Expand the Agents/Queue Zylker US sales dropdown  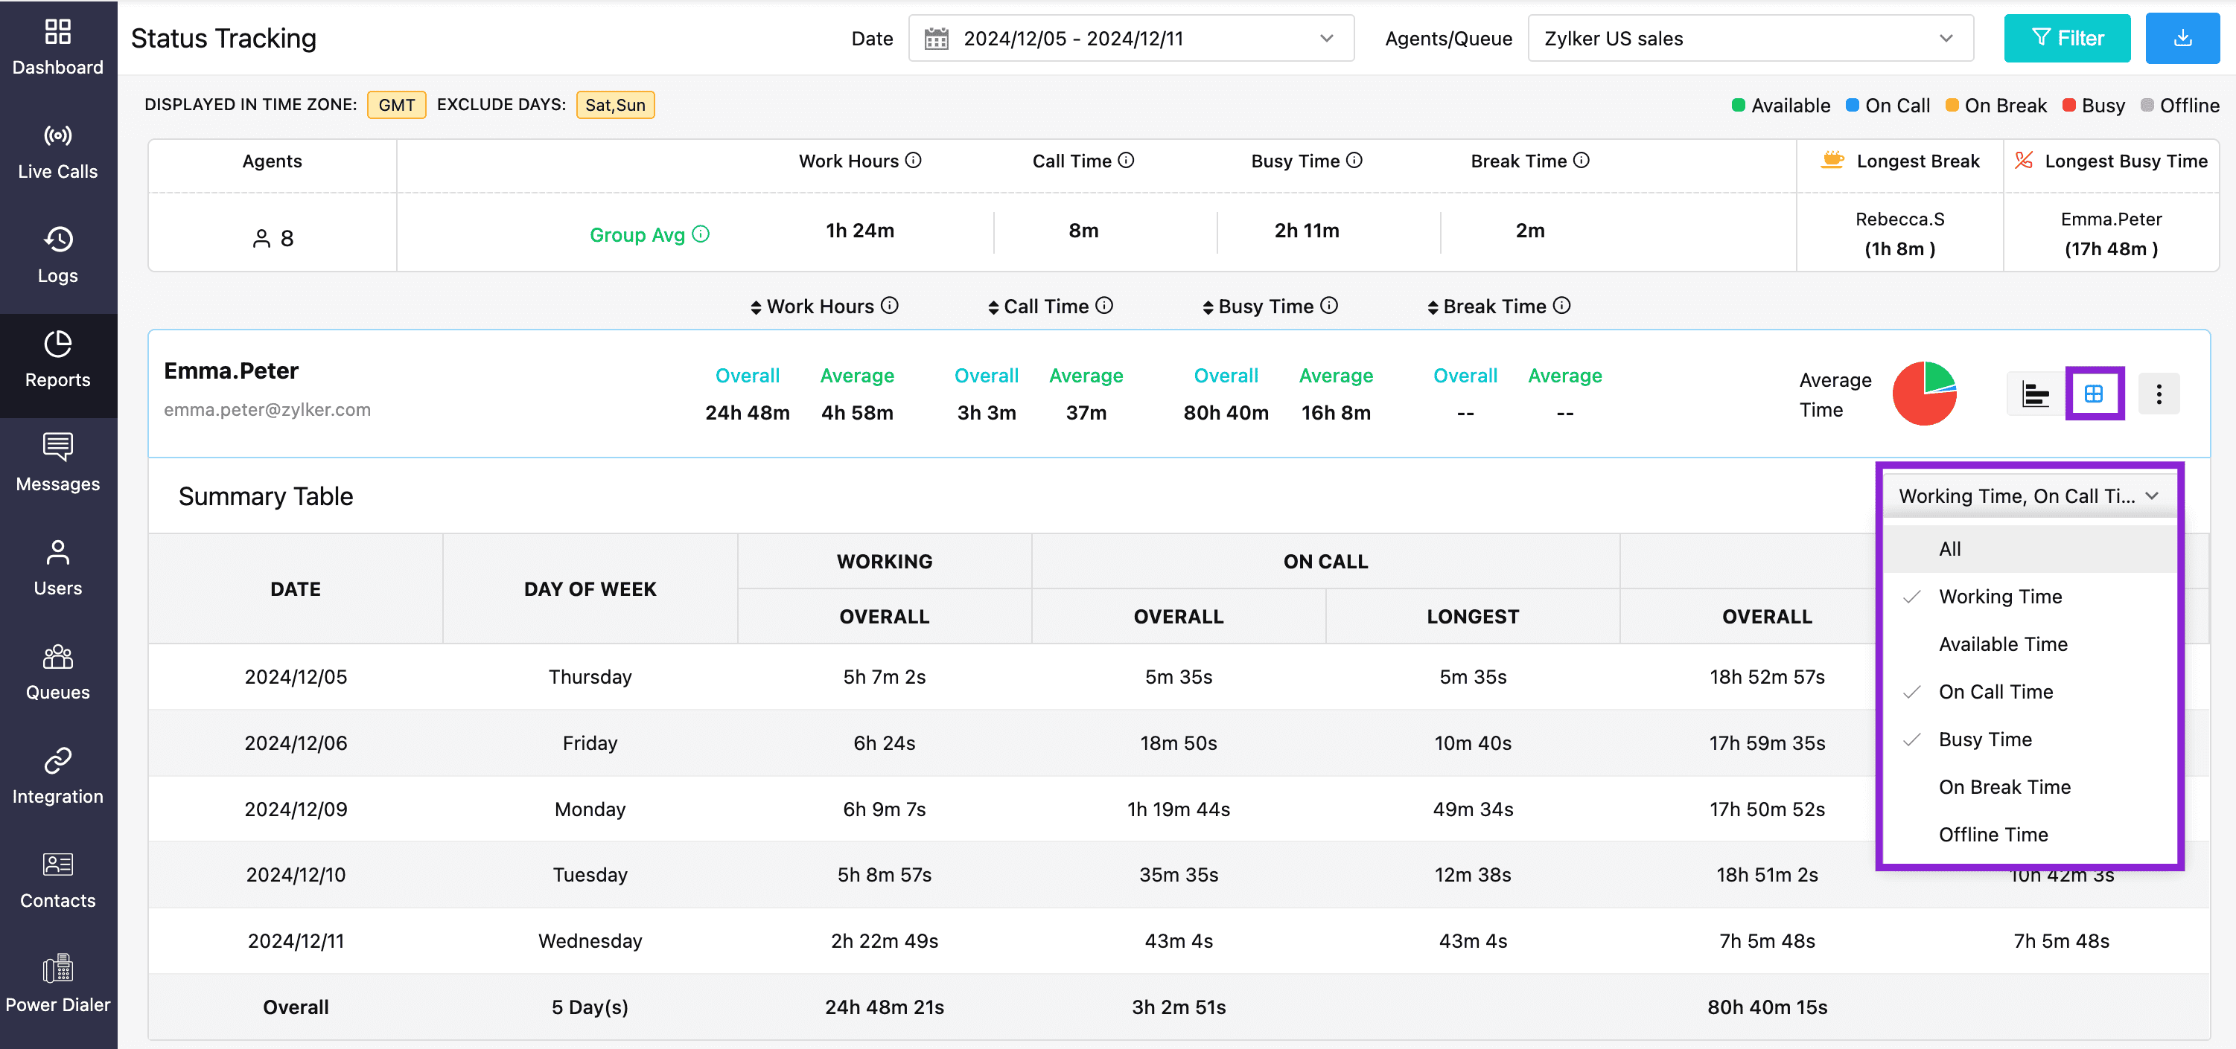pyautogui.click(x=1749, y=38)
